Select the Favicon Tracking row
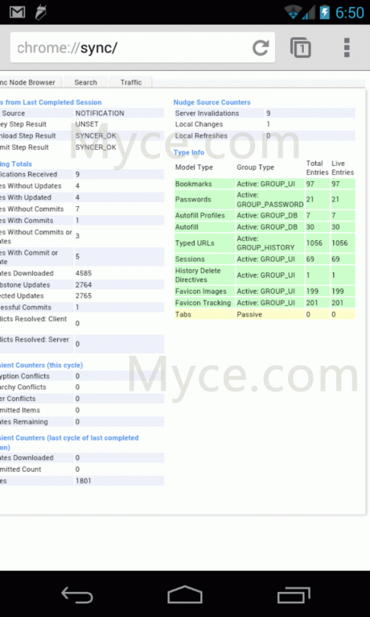370x617 pixels. coord(265,303)
